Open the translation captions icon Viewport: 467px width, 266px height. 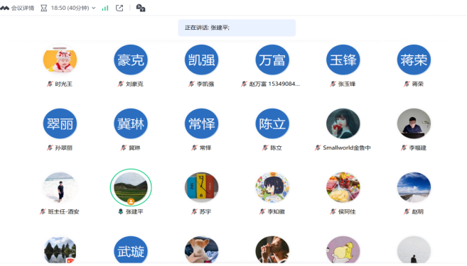pyautogui.click(x=141, y=8)
